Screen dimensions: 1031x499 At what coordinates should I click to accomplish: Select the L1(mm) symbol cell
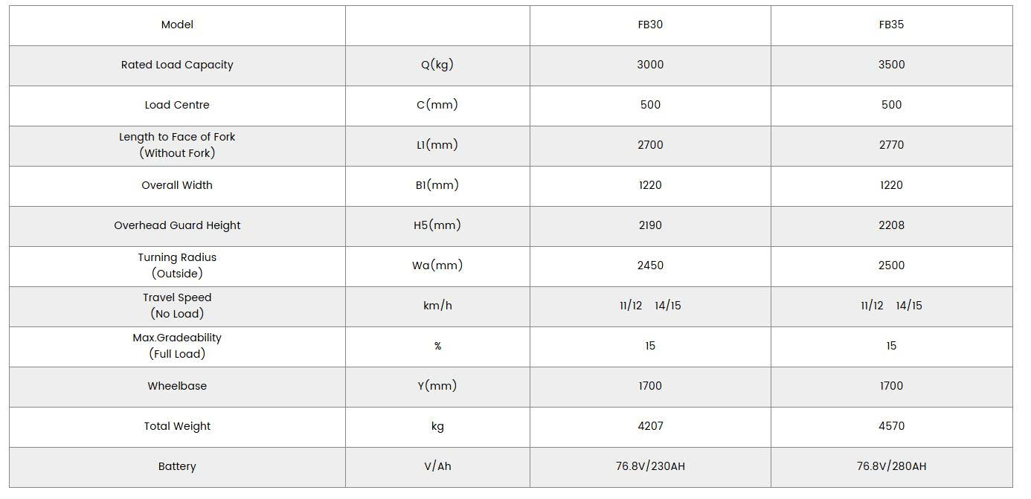[437, 145]
